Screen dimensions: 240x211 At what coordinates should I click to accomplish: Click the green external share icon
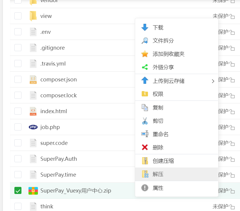click(145, 67)
